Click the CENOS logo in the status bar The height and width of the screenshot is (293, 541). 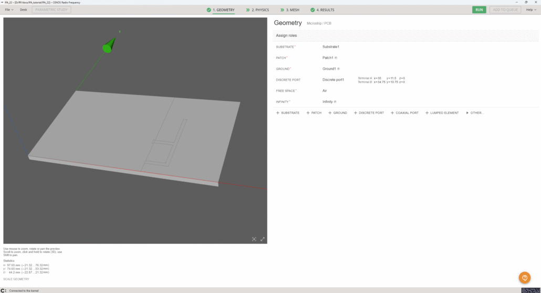[4, 290]
